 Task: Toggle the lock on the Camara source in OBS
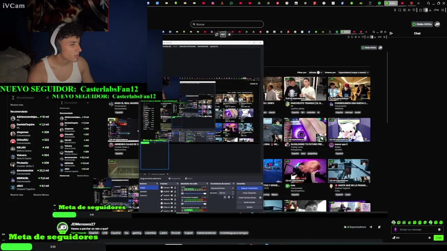175,188
